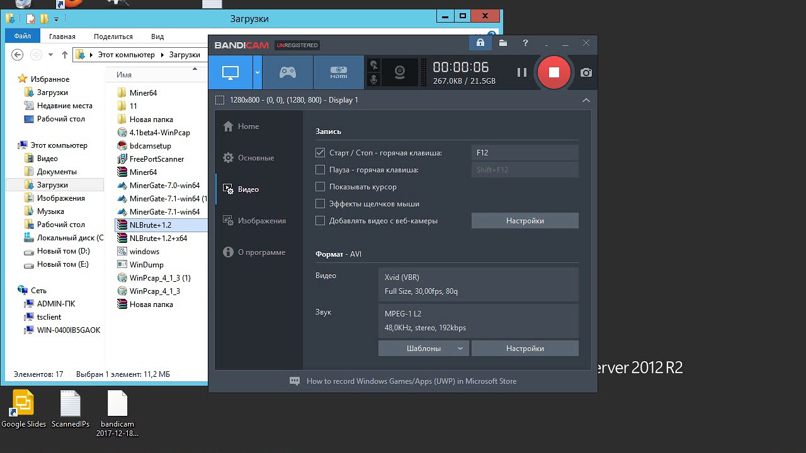Select the 4.1beta4-WinPcap installer icon
This screenshot has height=453, width=806.
[123, 133]
